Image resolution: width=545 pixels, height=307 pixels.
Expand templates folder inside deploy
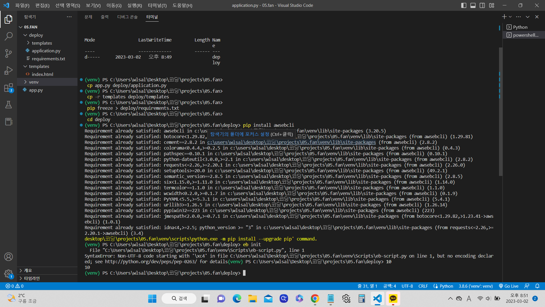(x=47, y=43)
